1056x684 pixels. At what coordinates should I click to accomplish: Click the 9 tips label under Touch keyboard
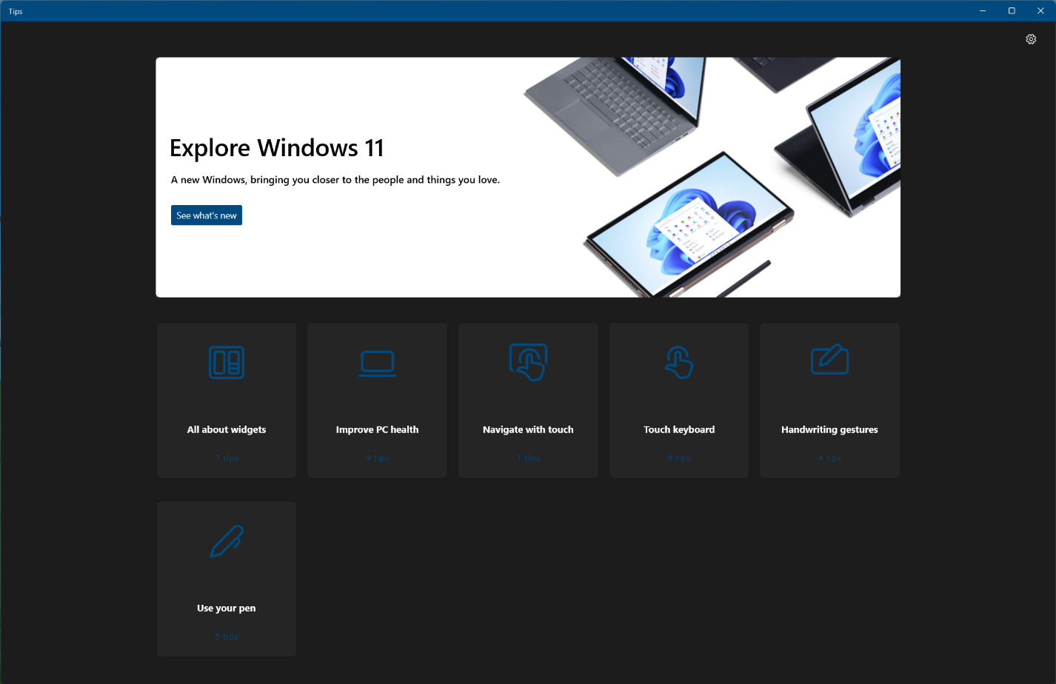point(678,457)
